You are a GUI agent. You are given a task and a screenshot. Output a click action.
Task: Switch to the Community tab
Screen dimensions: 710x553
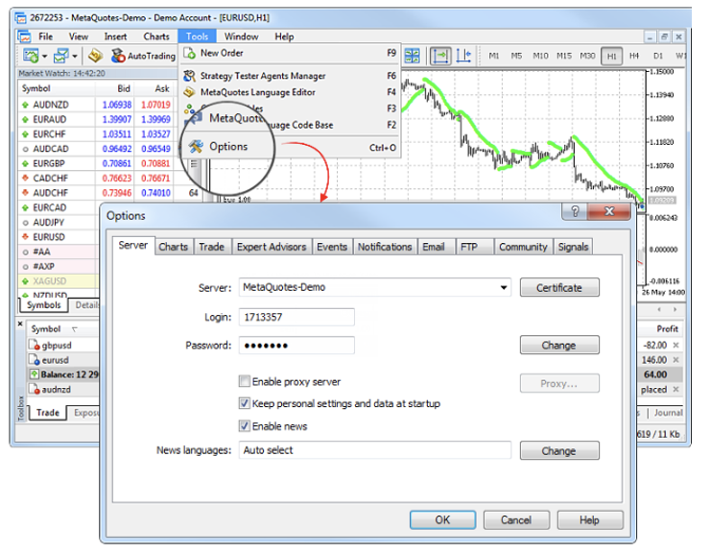coord(523,247)
